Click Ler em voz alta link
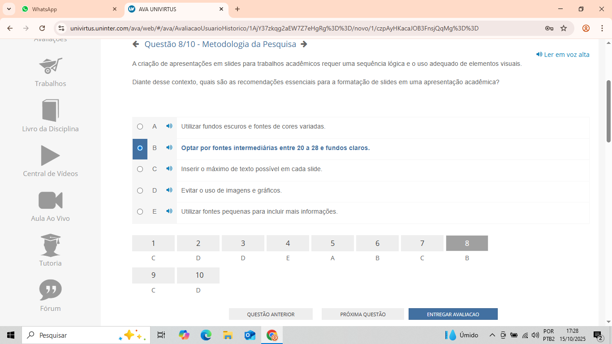 tap(563, 55)
